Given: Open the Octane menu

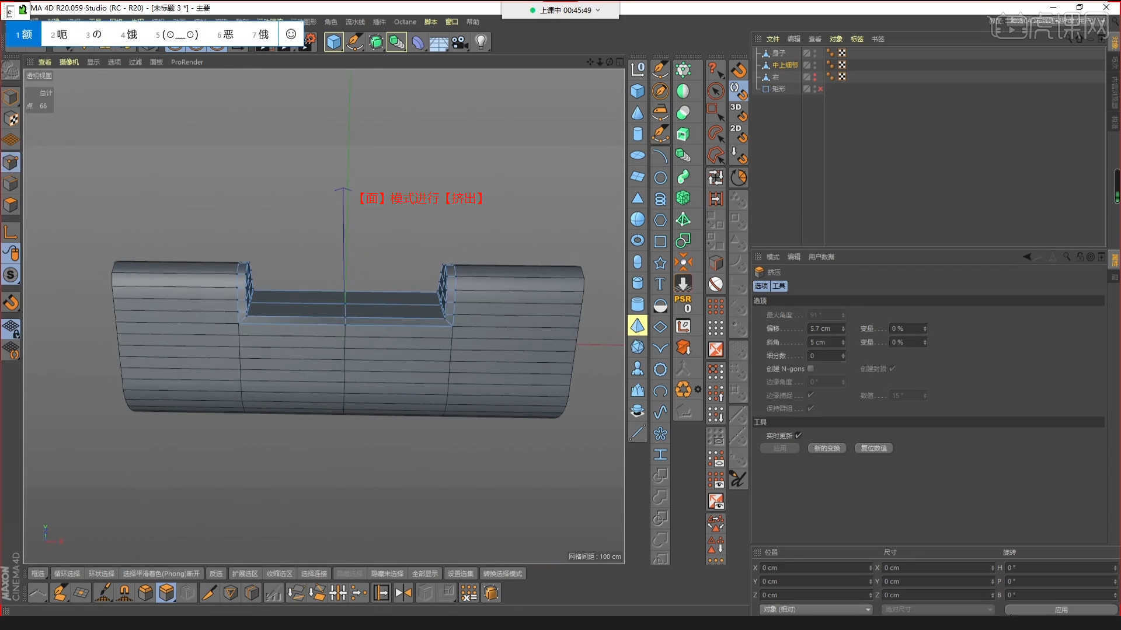Looking at the screenshot, I should (x=405, y=22).
